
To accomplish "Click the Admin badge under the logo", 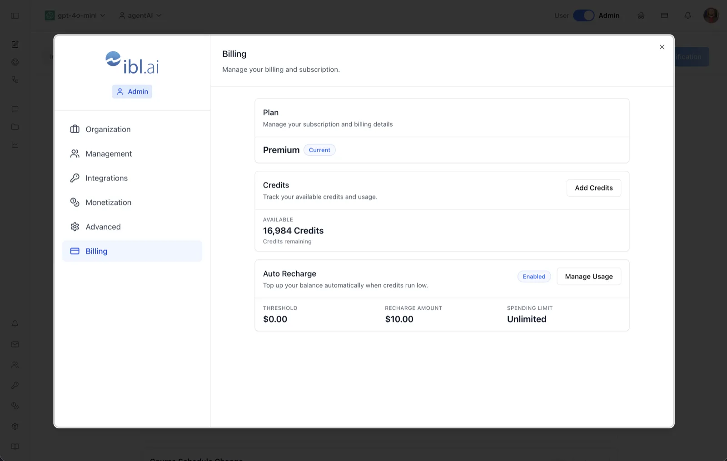I will [132, 92].
